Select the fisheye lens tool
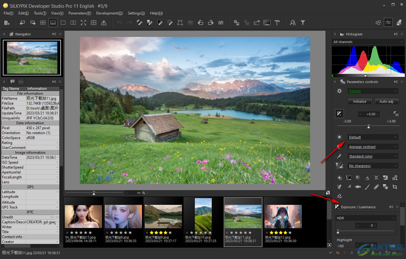This screenshot has width=406, height=259. tap(357, 187)
